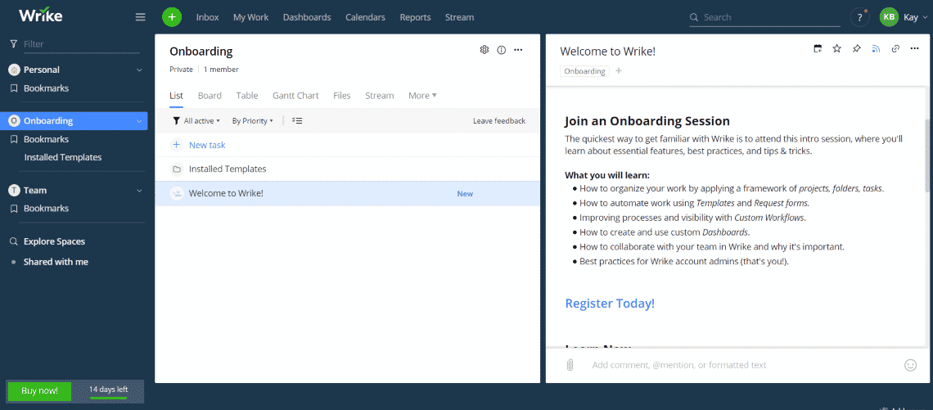Open the All active filter dropdown
The height and width of the screenshot is (410, 933).
(196, 121)
